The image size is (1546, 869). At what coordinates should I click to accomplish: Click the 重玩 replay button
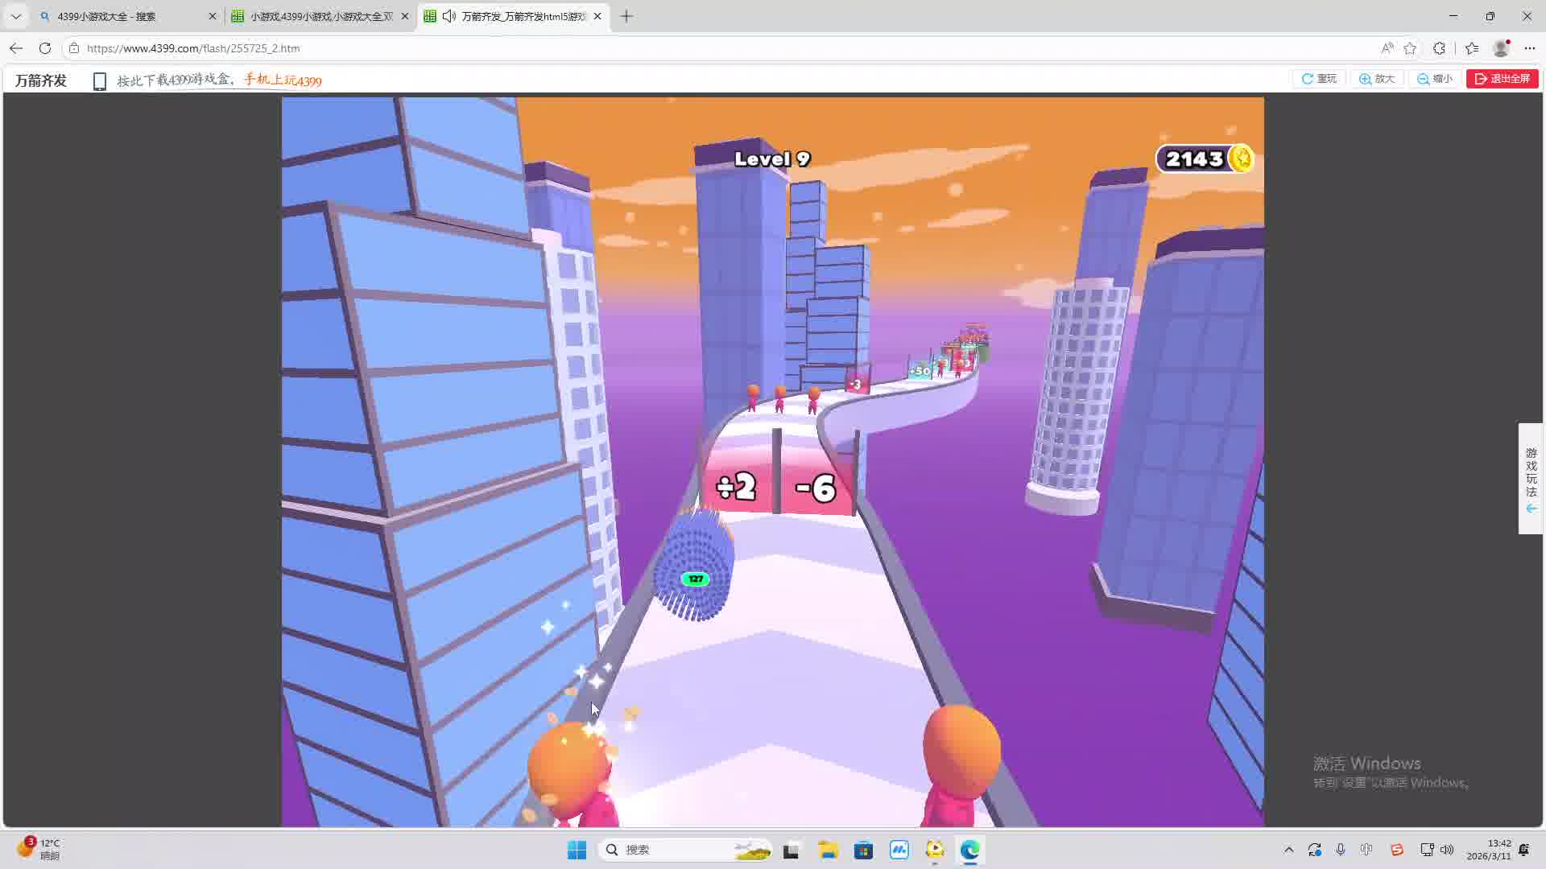[1319, 79]
